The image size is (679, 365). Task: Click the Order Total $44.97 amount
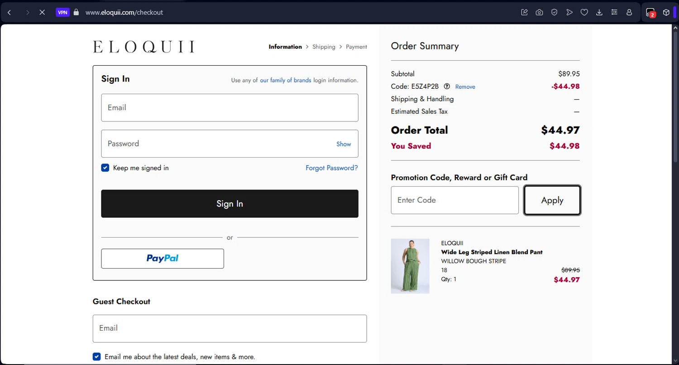[x=560, y=130]
